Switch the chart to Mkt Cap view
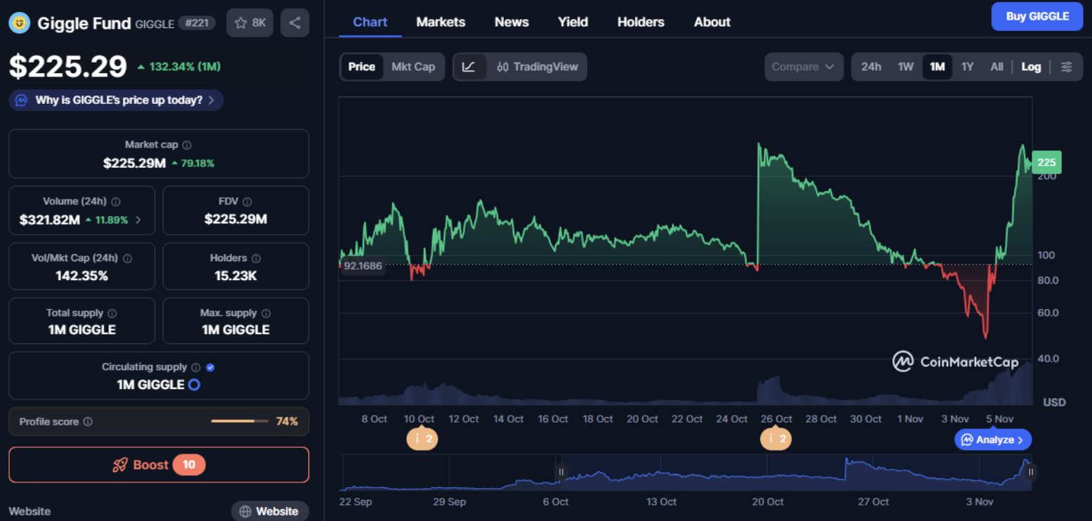 (413, 67)
